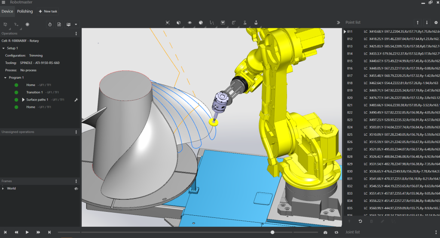Screen dimensions: 440x238
Task: Toggle World frame visibility eye
Action: (76, 189)
